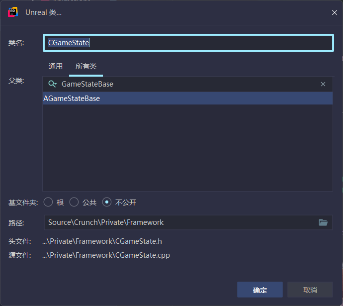Switch to the 所有类 tab
This screenshot has width=343, height=306.
point(86,66)
